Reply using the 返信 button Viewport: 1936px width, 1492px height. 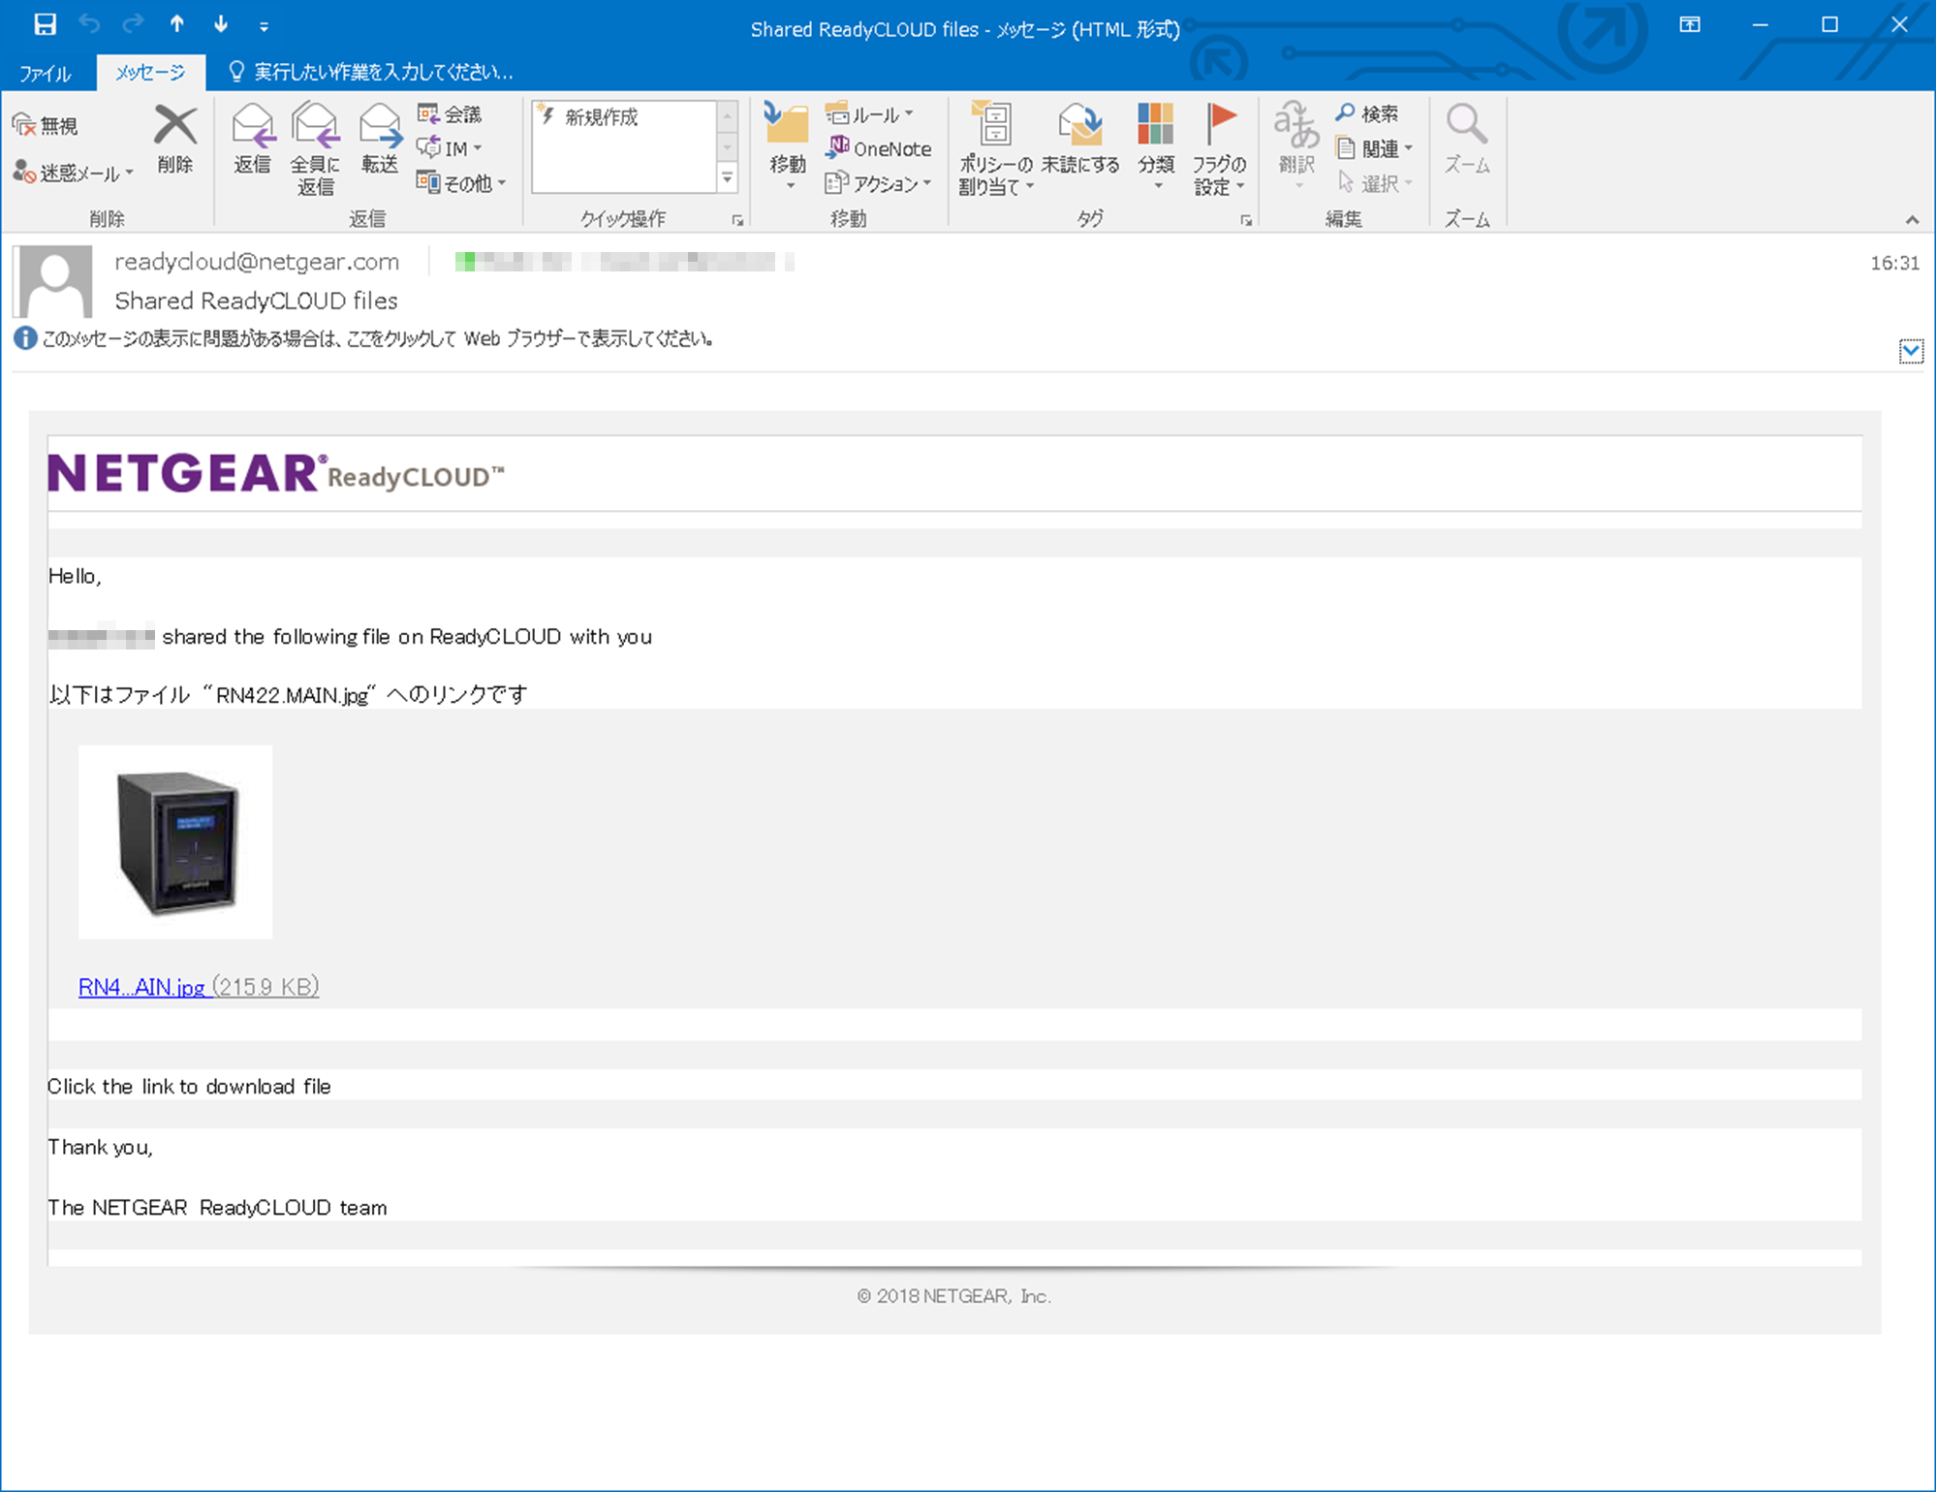[252, 140]
